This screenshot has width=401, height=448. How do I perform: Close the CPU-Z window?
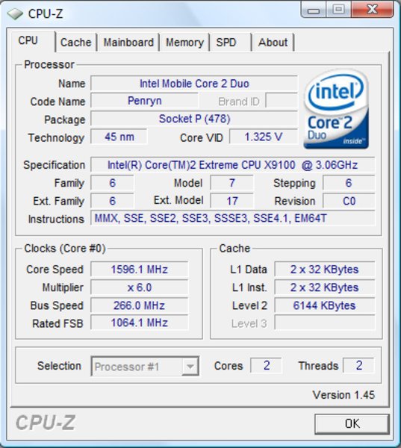tap(373, 10)
